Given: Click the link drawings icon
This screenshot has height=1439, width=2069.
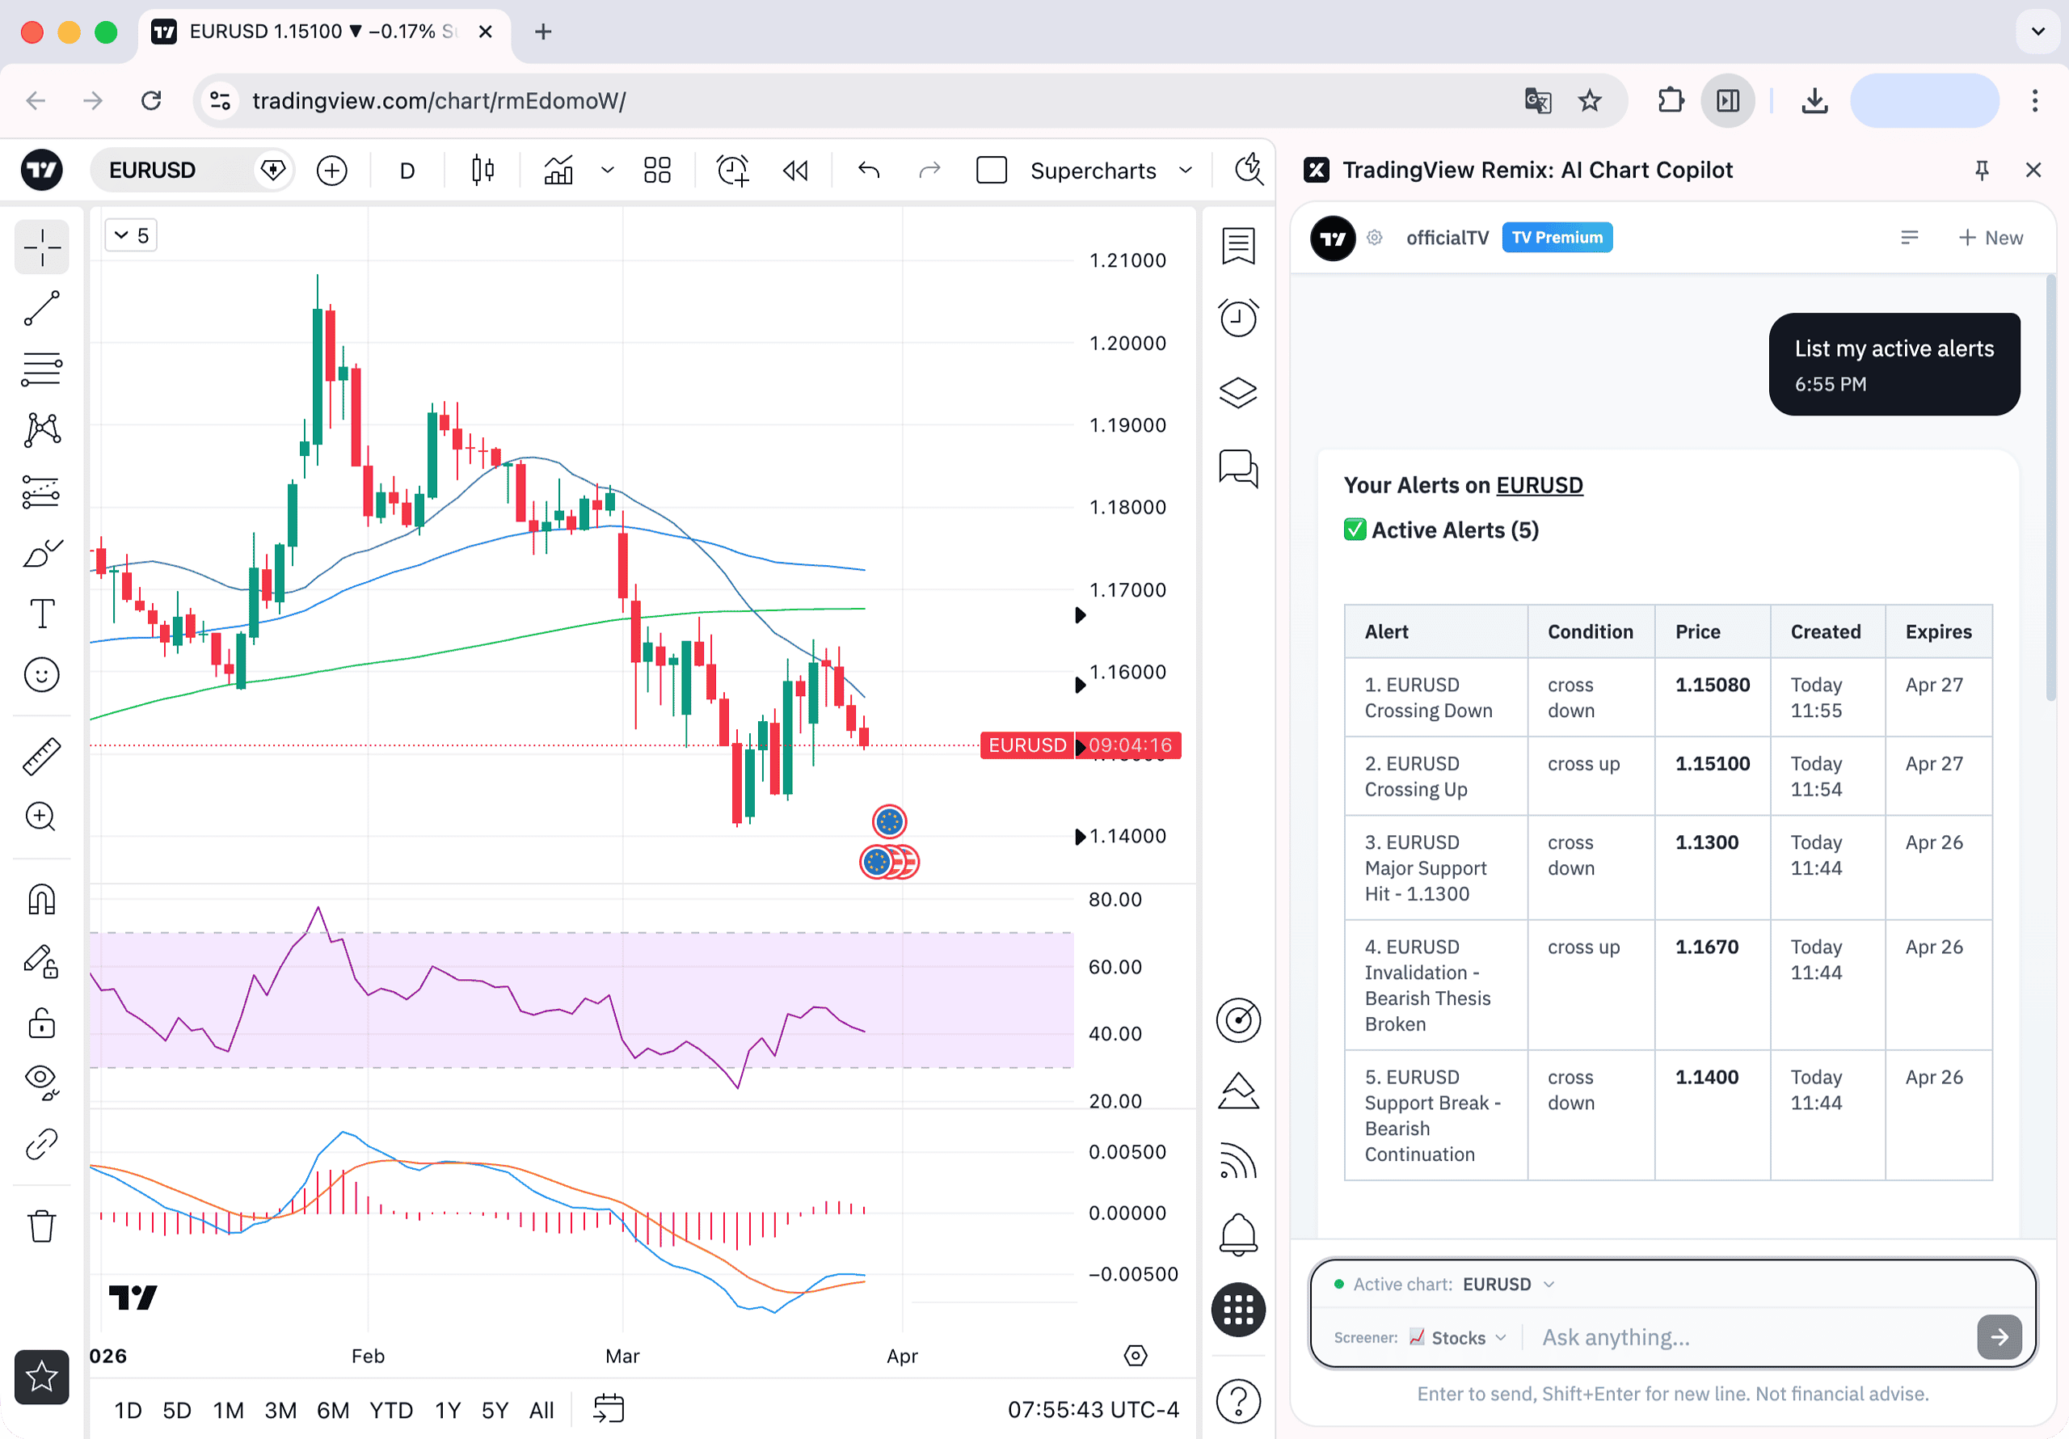Looking at the screenshot, I should (41, 1144).
